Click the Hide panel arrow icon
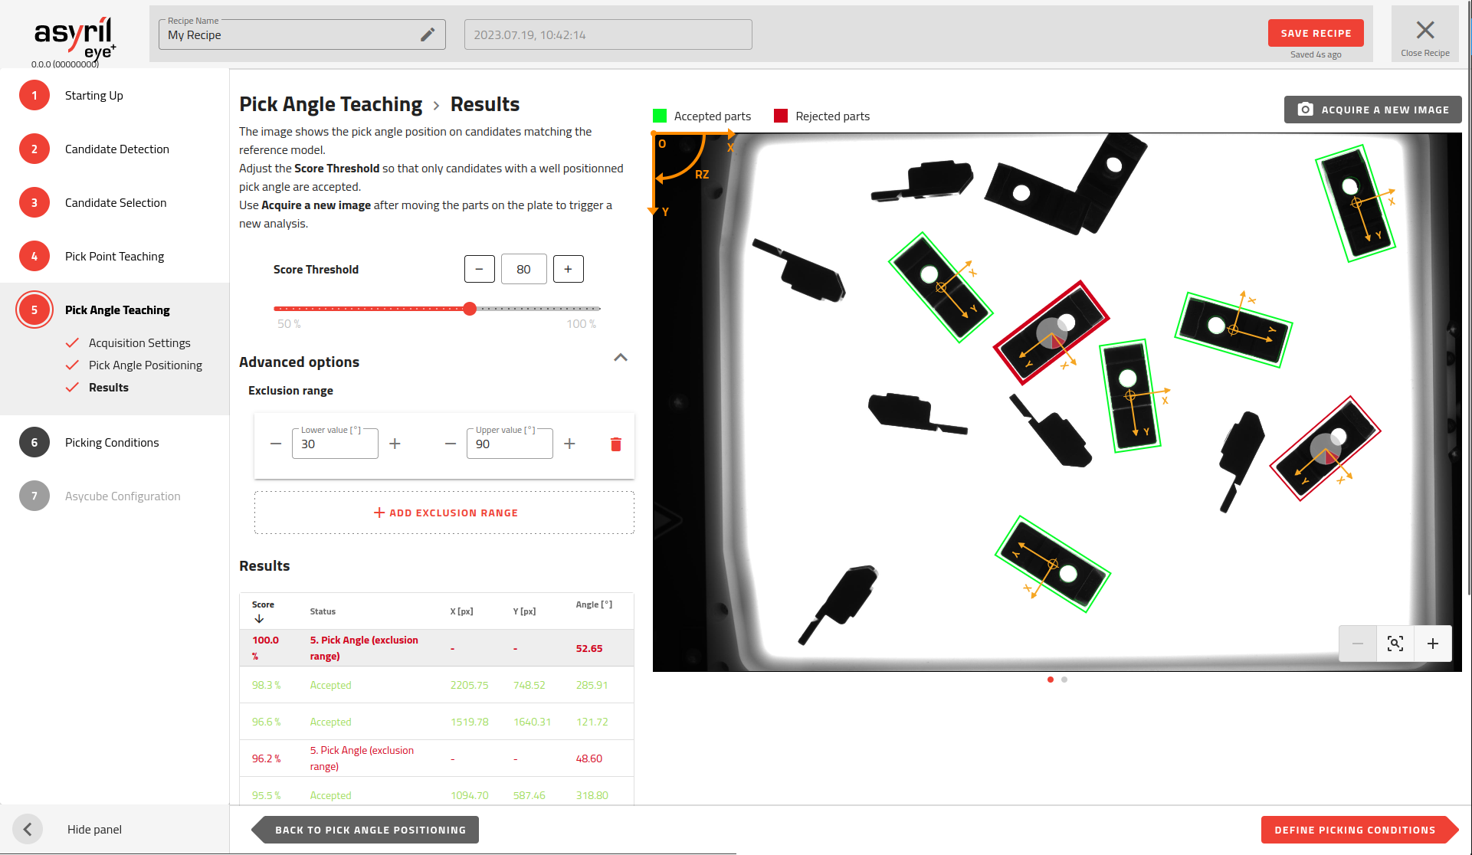 pos(28,829)
